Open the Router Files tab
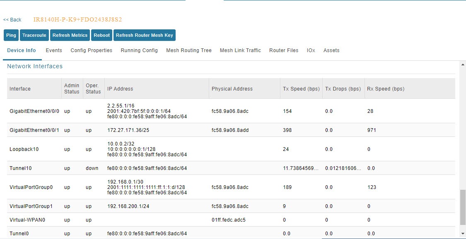This screenshot has height=239, width=466. 284,50
